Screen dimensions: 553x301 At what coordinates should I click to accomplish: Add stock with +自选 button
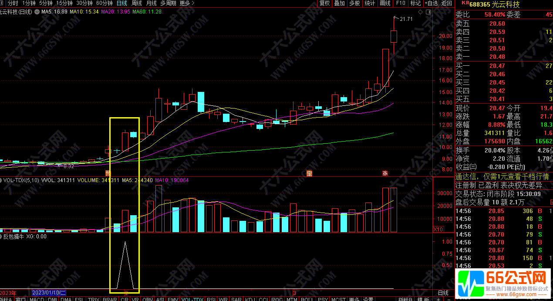point(431,3)
